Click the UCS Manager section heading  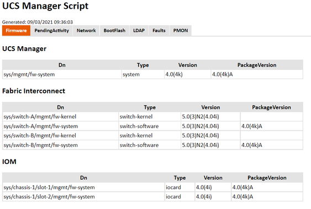click(x=24, y=48)
